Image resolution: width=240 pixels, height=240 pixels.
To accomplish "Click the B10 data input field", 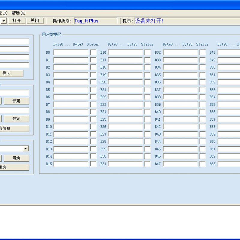I will click(71, 127).
